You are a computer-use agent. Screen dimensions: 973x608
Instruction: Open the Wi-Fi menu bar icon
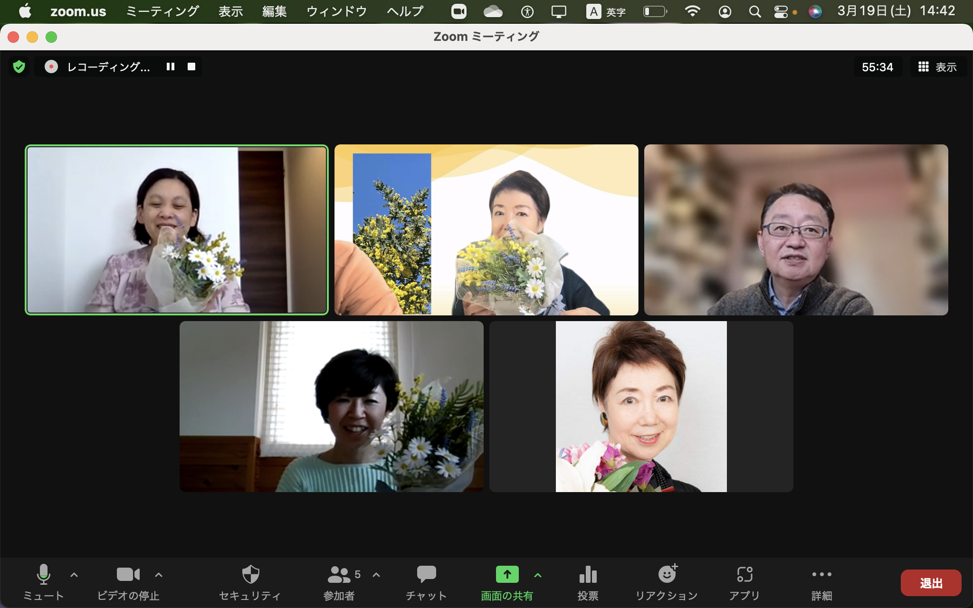tap(693, 11)
